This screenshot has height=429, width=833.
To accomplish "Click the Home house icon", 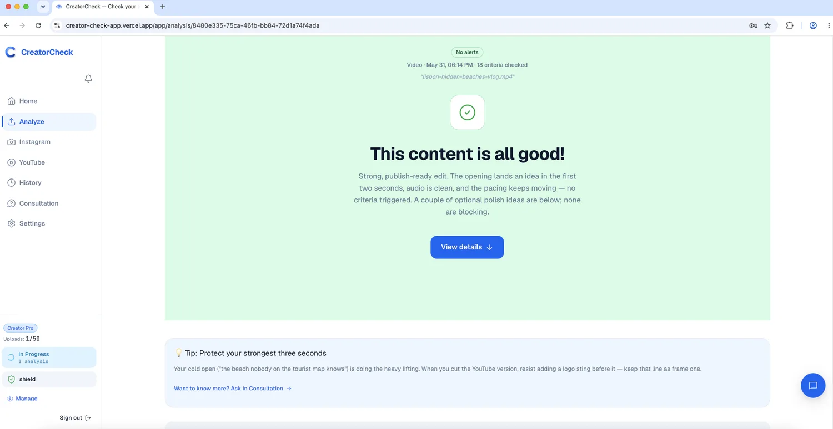I will point(11,101).
